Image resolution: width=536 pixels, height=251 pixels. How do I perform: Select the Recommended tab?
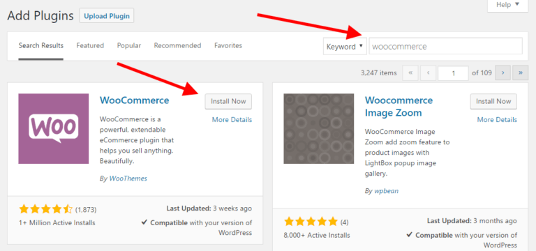tap(177, 45)
